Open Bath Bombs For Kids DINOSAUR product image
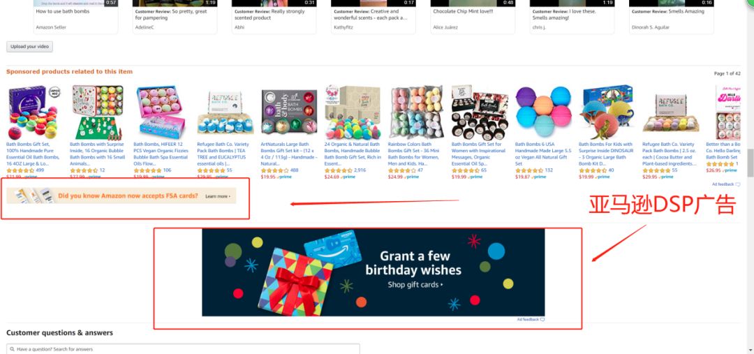The height and width of the screenshot is (354, 754). [x=607, y=112]
